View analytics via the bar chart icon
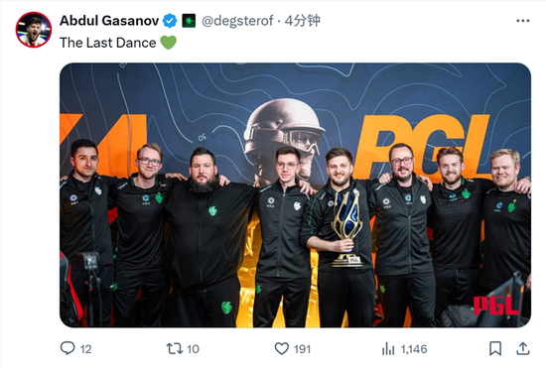546x368 pixels. click(x=388, y=348)
